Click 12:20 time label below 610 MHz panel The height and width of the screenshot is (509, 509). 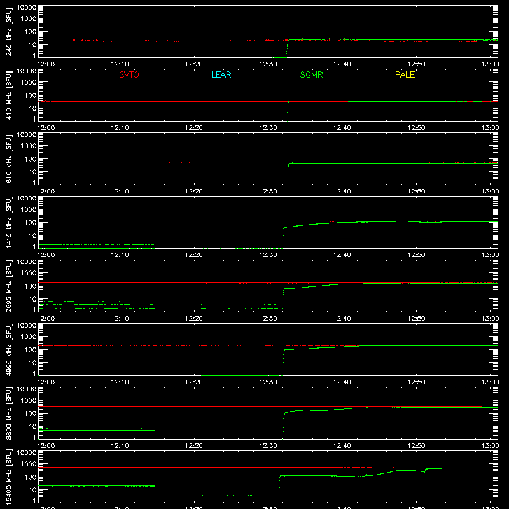pyautogui.click(x=194, y=192)
